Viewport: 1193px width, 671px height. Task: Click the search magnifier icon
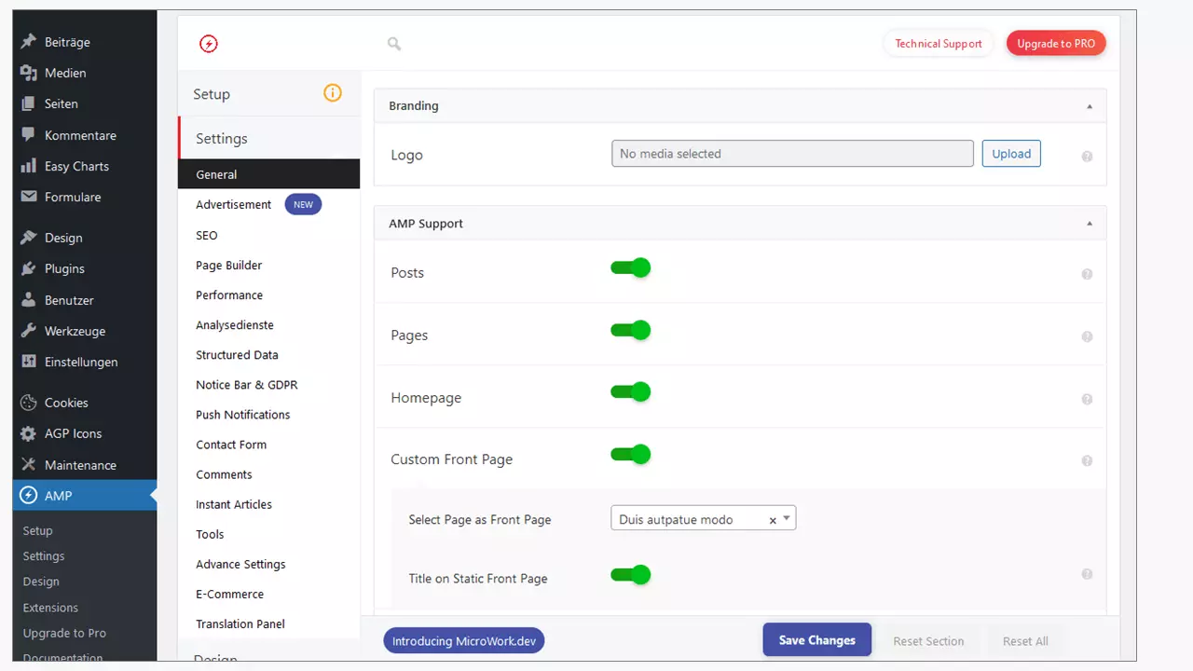coord(394,44)
